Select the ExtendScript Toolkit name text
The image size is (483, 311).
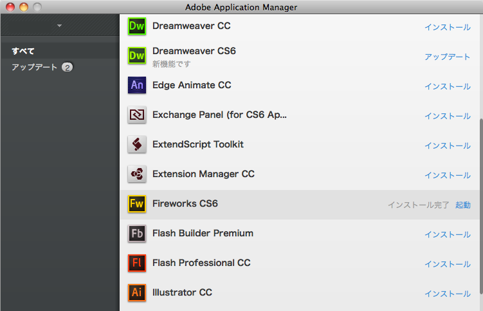click(197, 144)
